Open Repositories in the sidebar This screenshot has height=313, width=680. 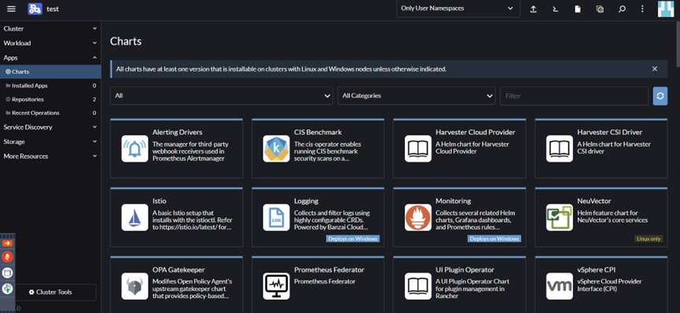coord(50,99)
